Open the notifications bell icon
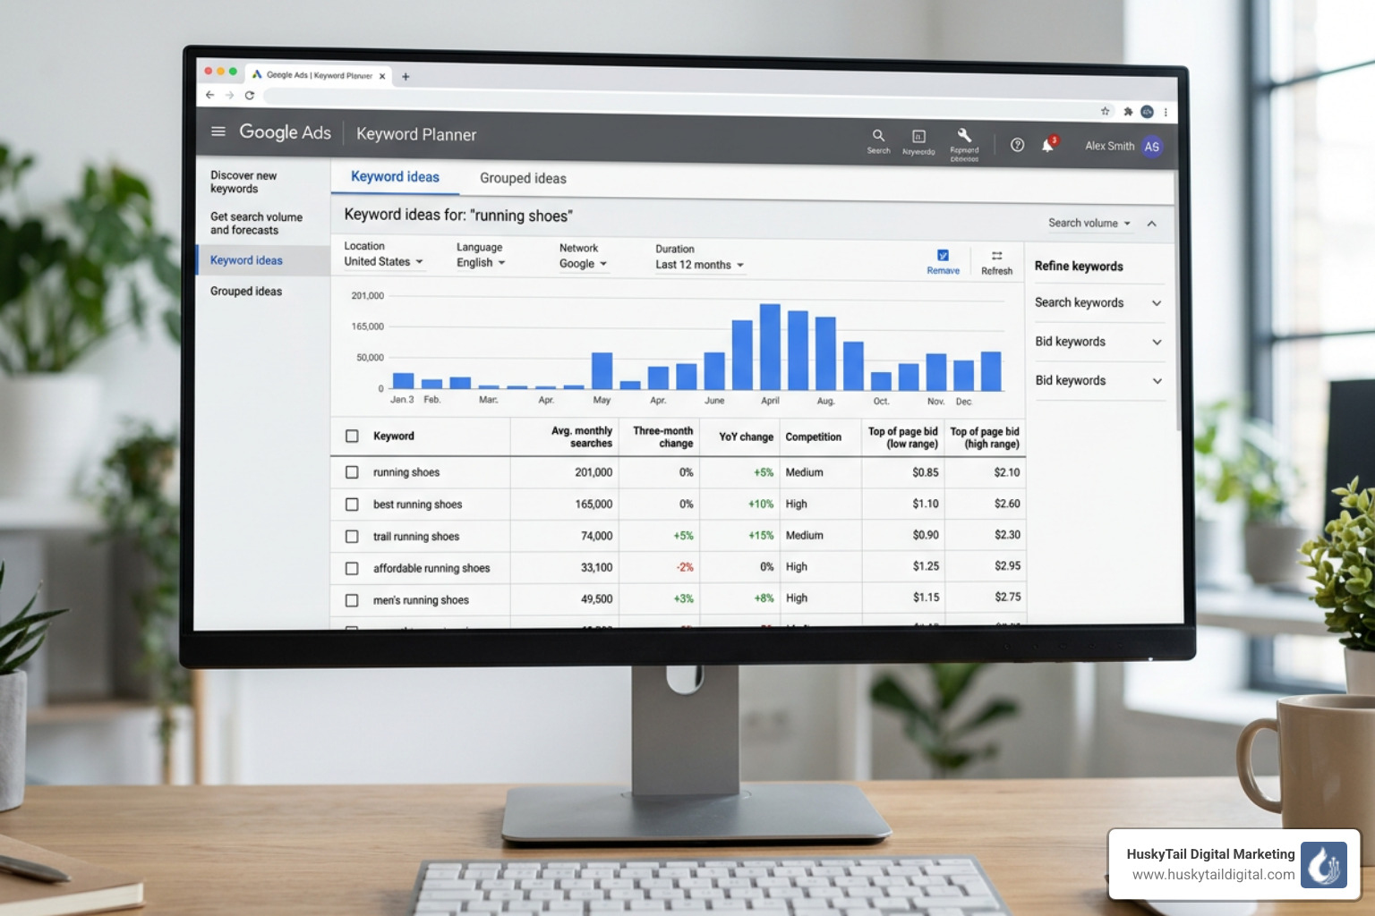Image resolution: width=1375 pixels, height=916 pixels. [x=1048, y=145]
